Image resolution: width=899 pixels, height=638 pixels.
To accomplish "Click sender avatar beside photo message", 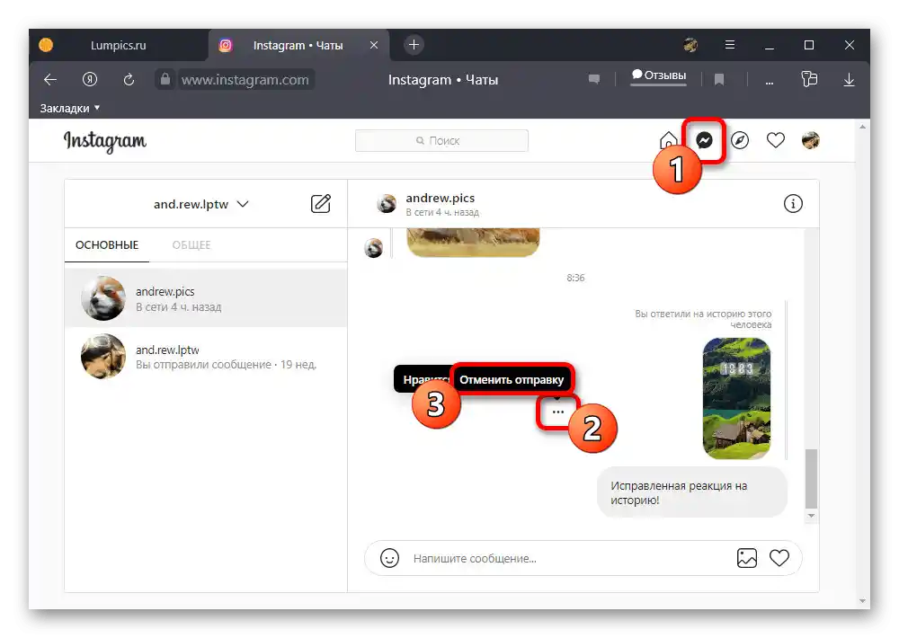I will pyautogui.click(x=374, y=248).
